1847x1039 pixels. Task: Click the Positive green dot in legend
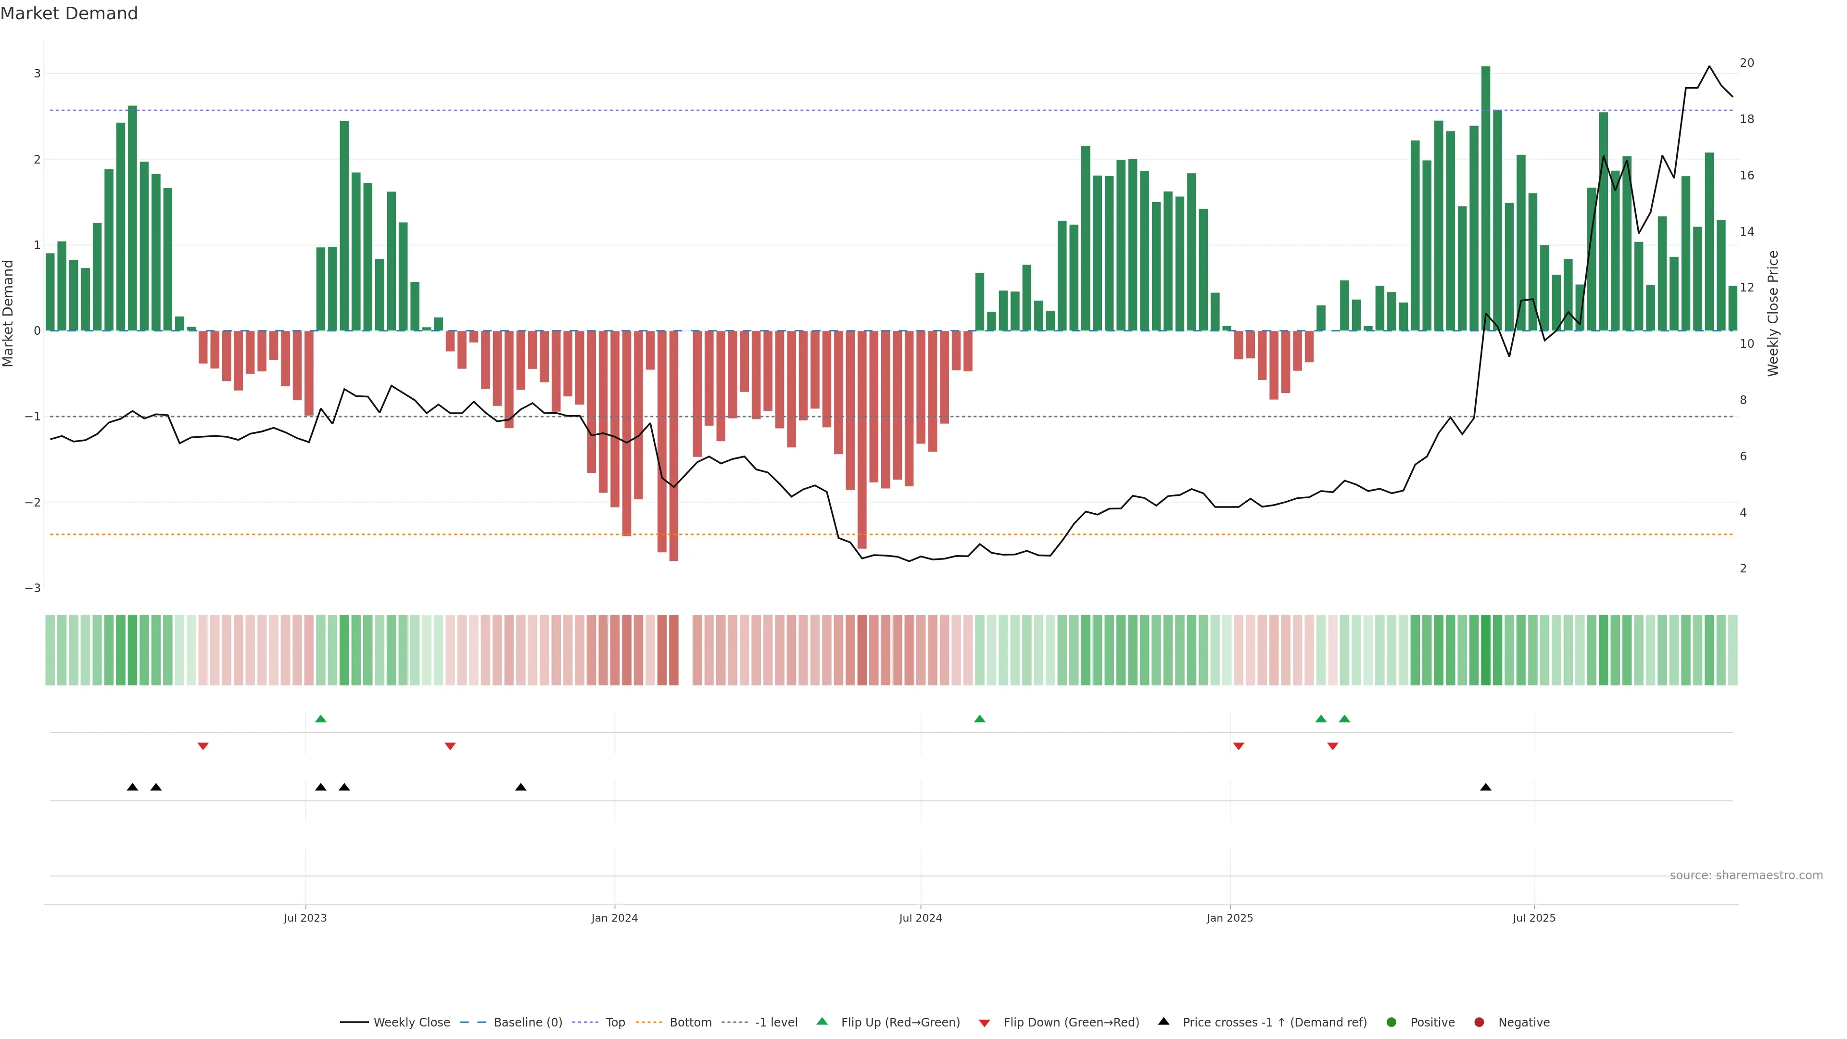(x=1391, y=1022)
